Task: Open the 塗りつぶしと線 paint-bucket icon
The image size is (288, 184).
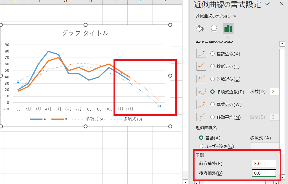Action: pyautogui.click(x=200, y=29)
